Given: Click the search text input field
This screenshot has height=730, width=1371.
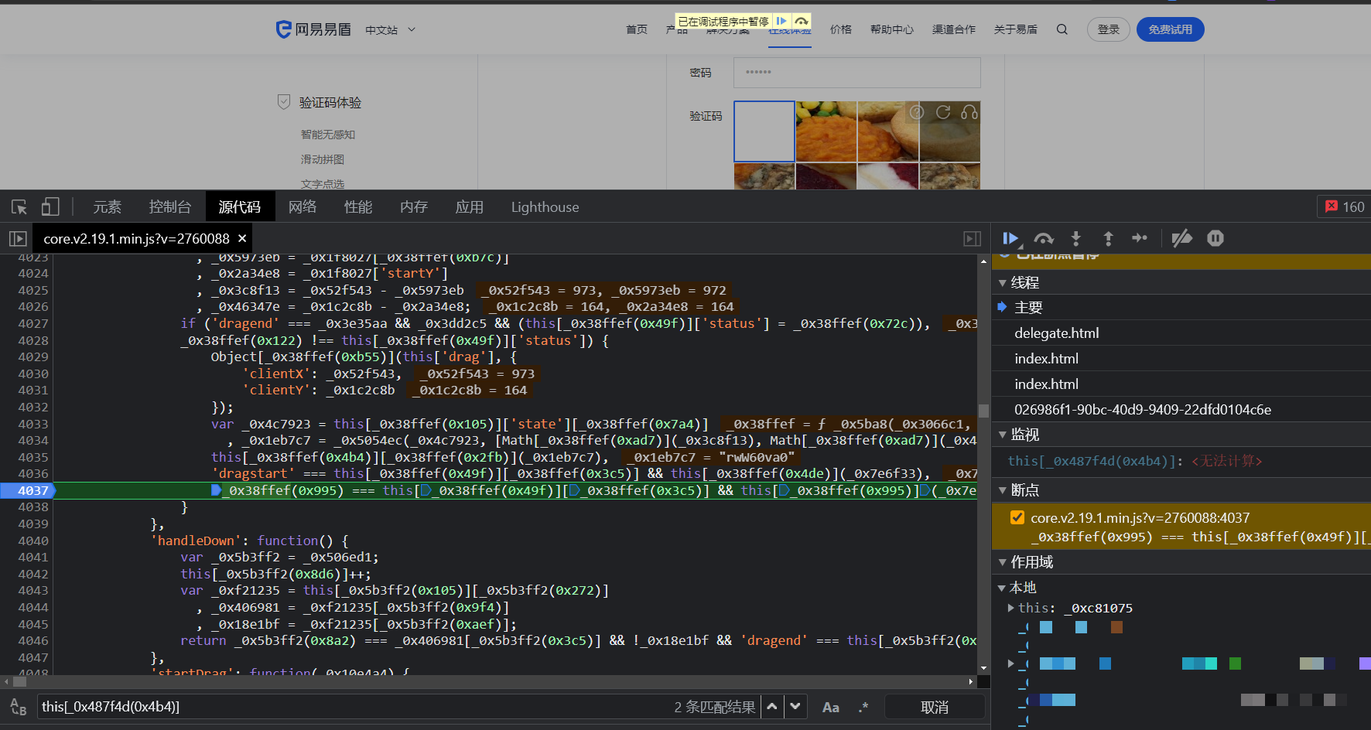Looking at the screenshot, I should point(348,707).
